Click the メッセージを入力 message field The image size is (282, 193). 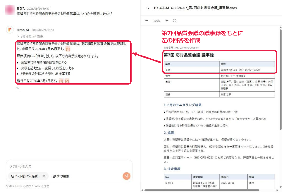pyautogui.click(x=69, y=166)
